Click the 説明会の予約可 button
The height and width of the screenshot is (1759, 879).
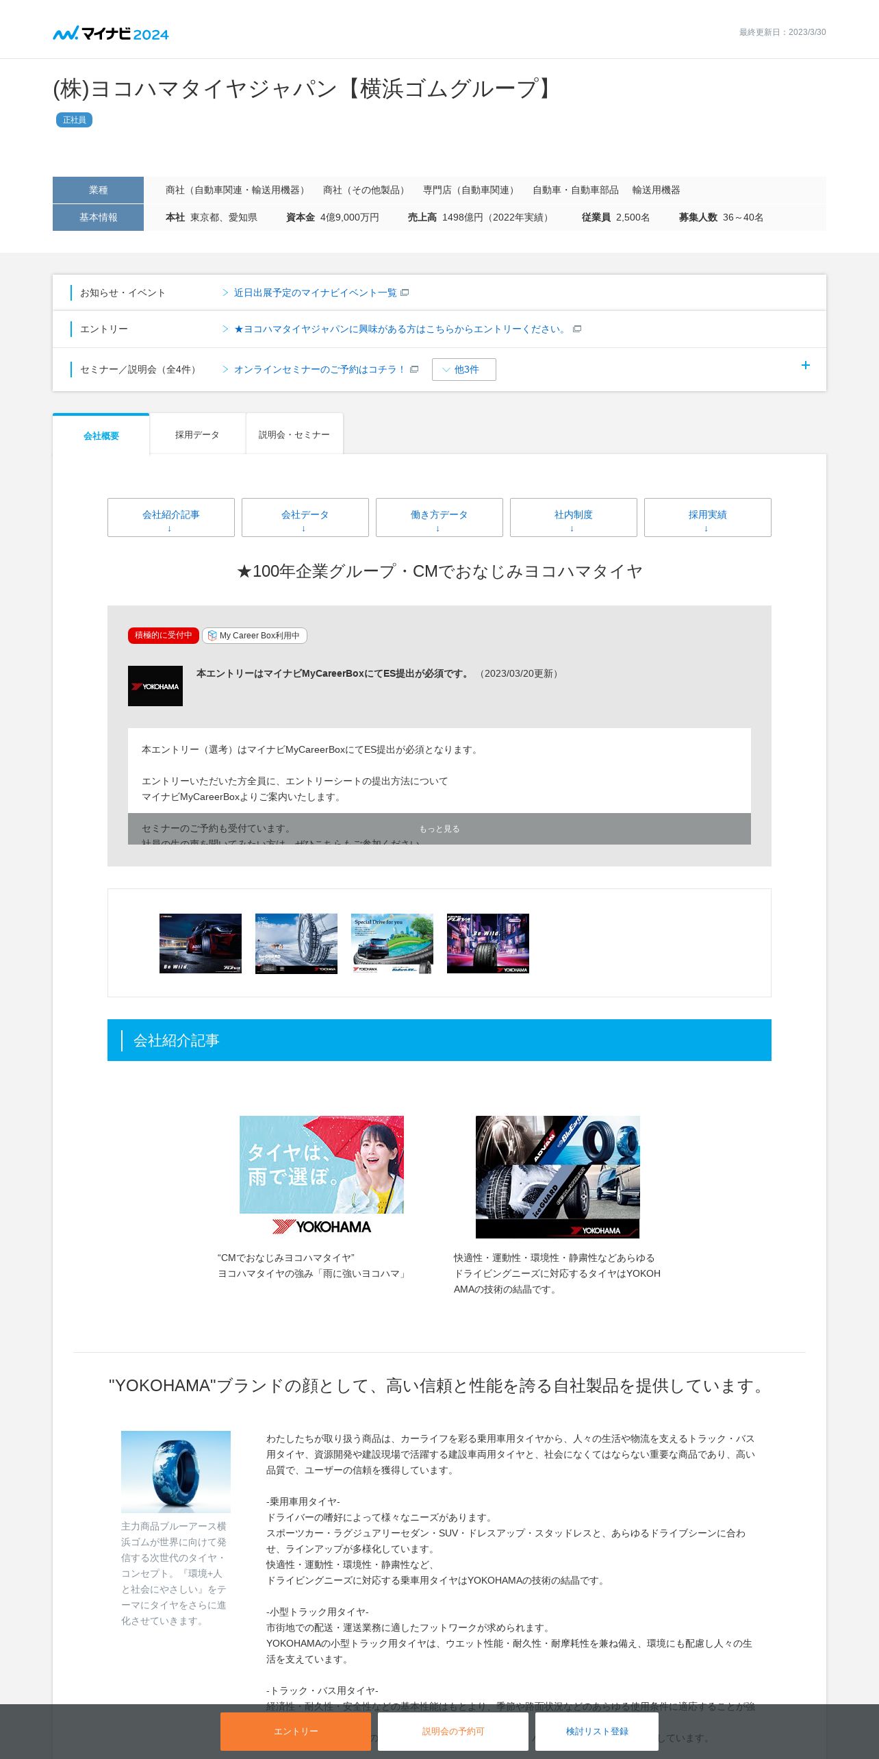453,1731
